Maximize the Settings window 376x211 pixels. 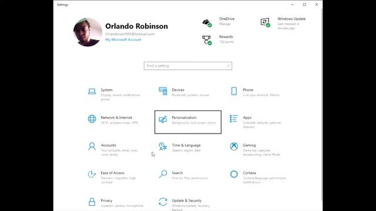(304, 4)
